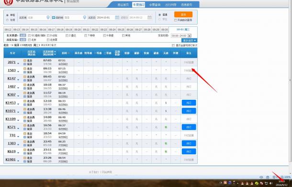This screenshot has width=292, height=187.
Task: Check the GC-高铁/城际 train type filter
Action: pyautogui.click(x=29, y=35)
